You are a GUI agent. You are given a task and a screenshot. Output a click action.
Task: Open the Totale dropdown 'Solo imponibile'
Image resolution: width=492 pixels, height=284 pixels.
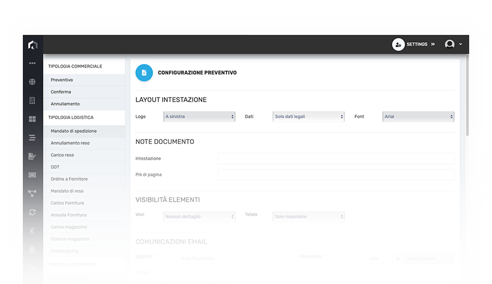[309, 217]
